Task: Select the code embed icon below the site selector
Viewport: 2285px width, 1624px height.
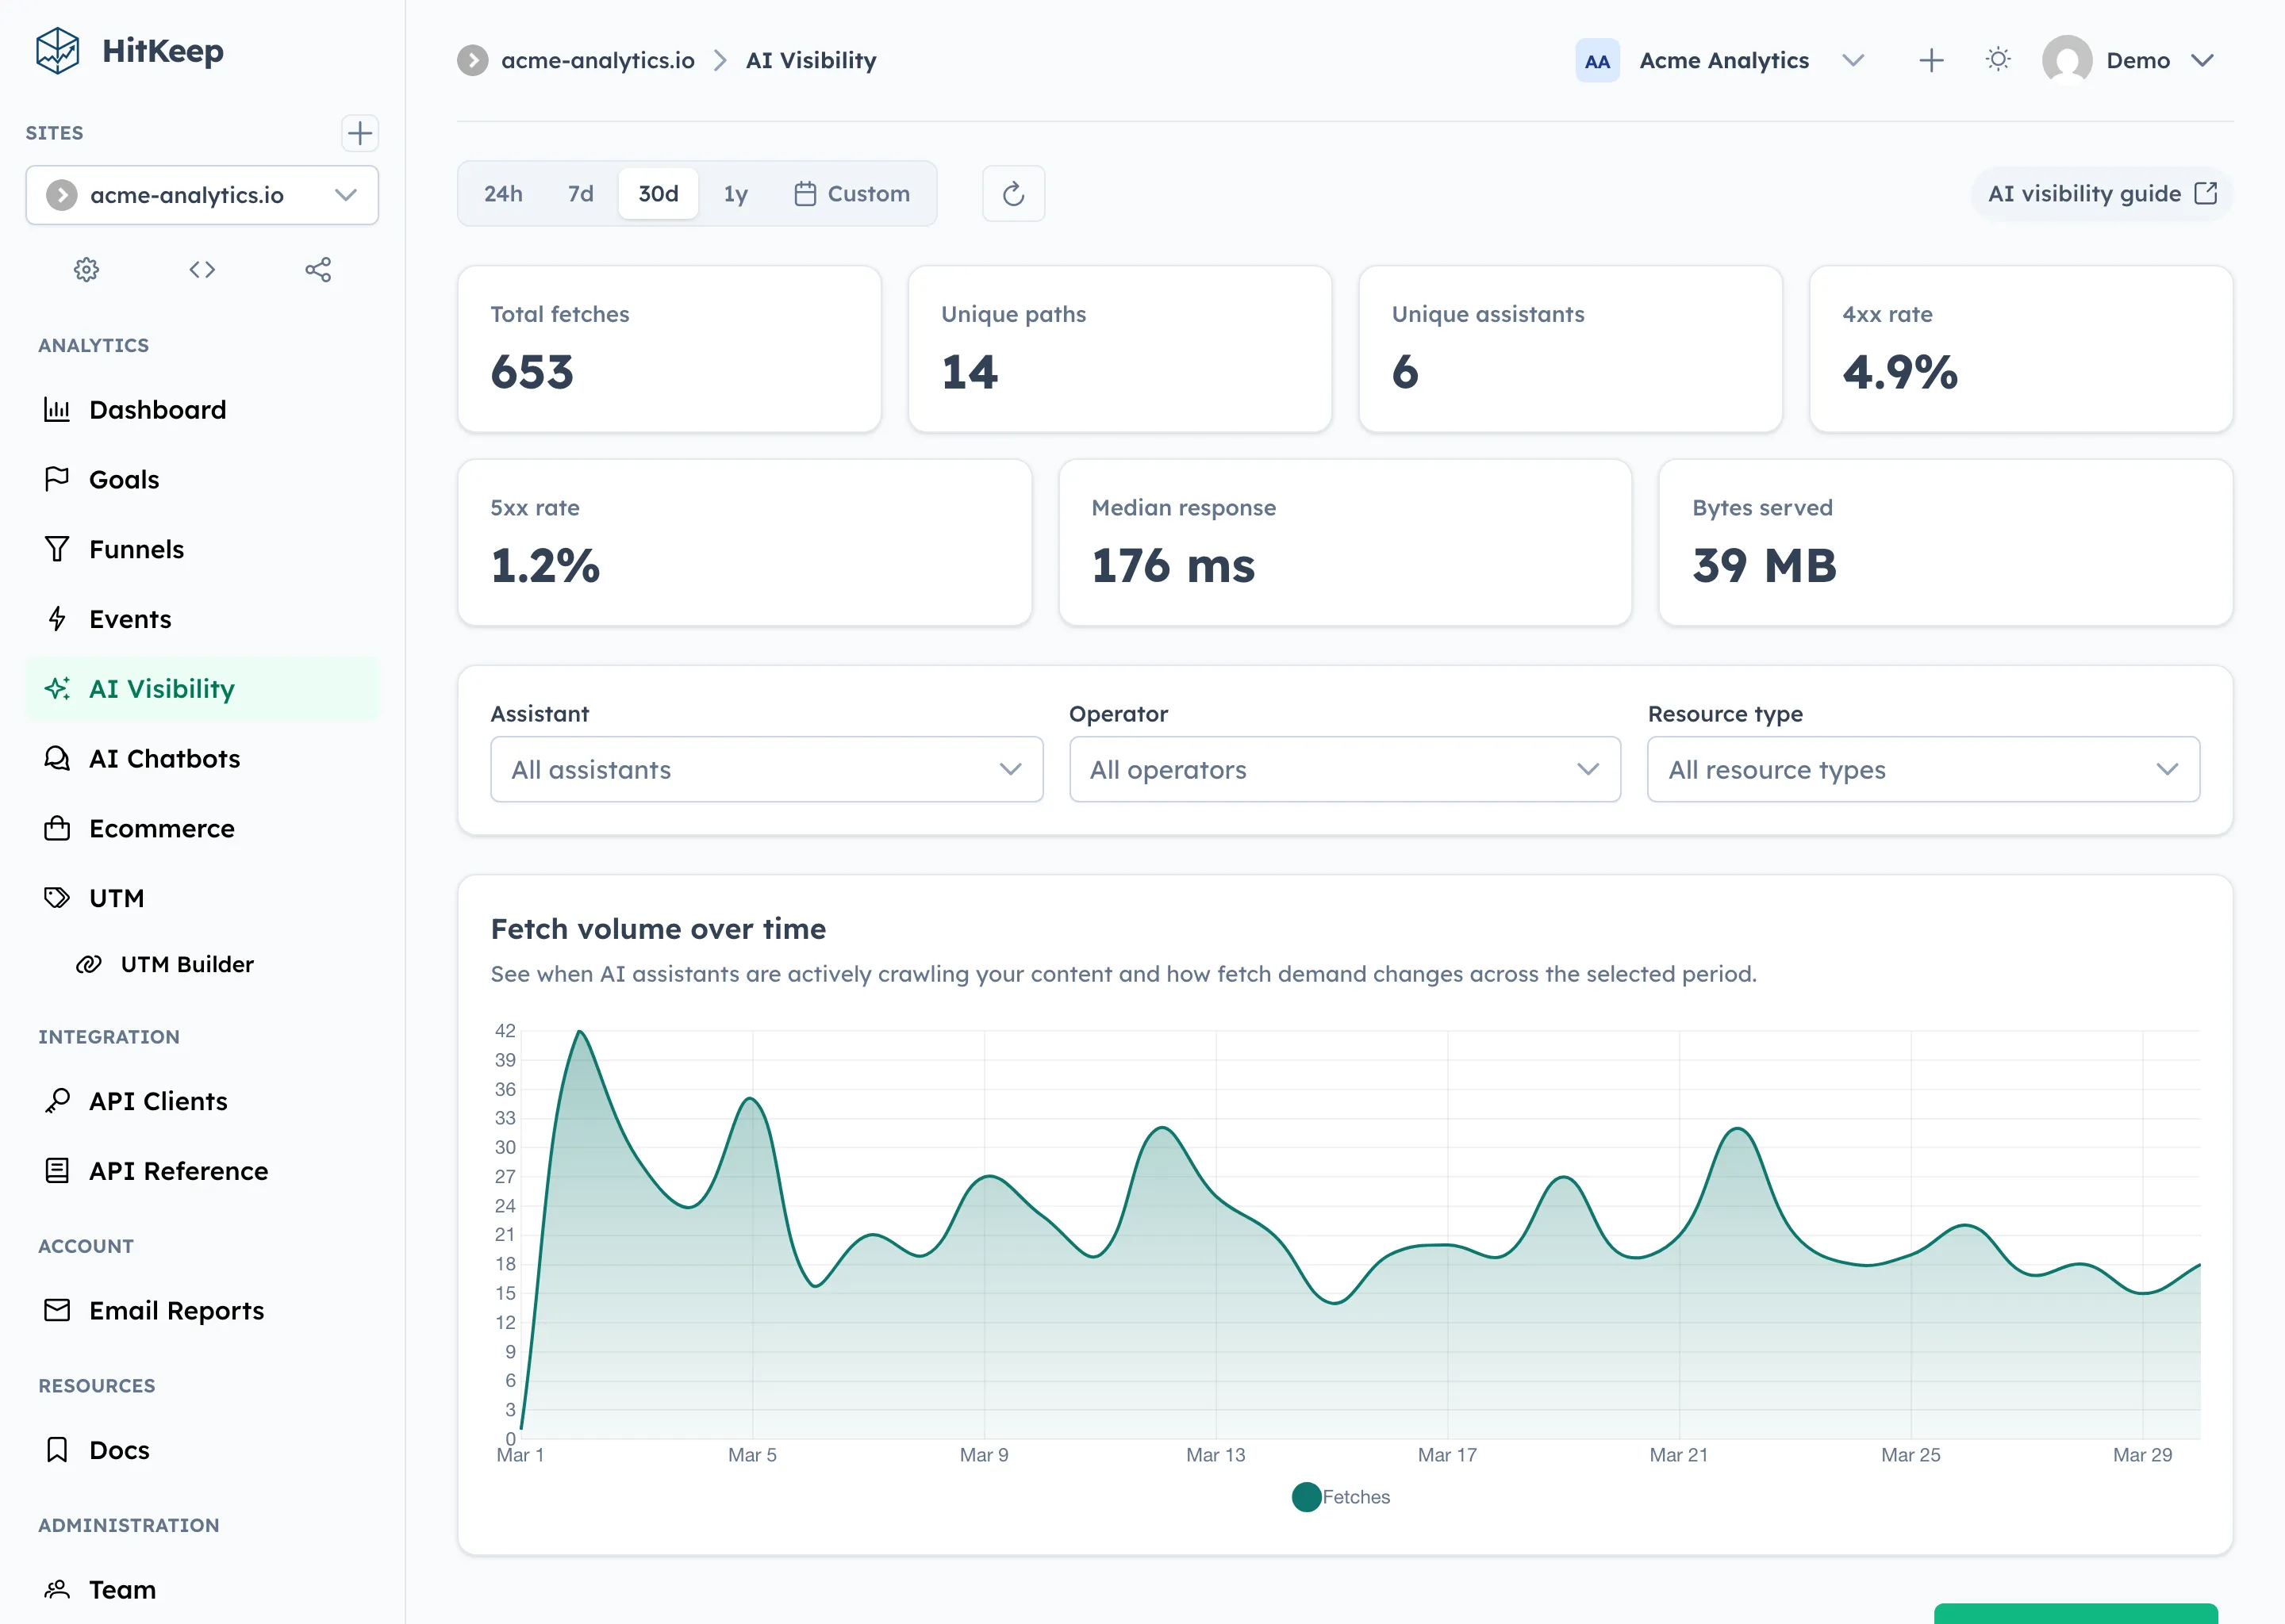Action: [202, 269]
